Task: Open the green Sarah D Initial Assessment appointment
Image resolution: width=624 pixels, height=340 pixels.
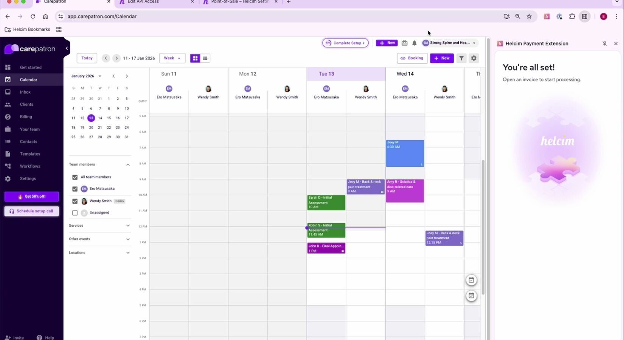Action: (326, 202)
